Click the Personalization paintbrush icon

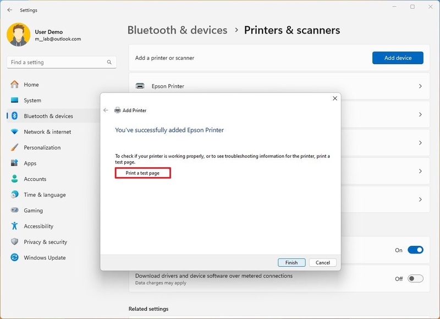pos(15,147)
